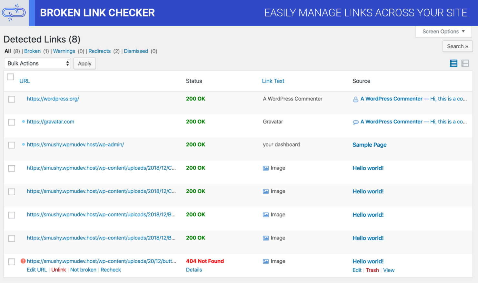Click the comment bubble icon in gravatar row
This screenshot has height=283, width=478.
pyautogui.click(x=355, y=122)
